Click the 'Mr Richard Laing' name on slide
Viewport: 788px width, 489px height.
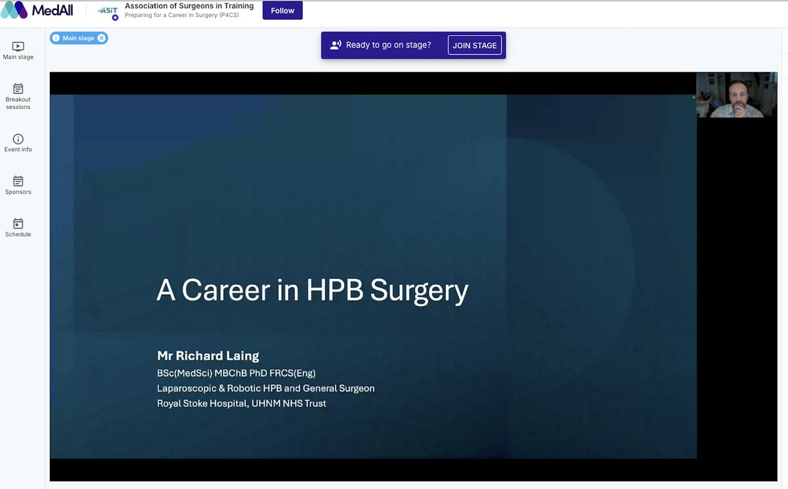tap(208, 356)
